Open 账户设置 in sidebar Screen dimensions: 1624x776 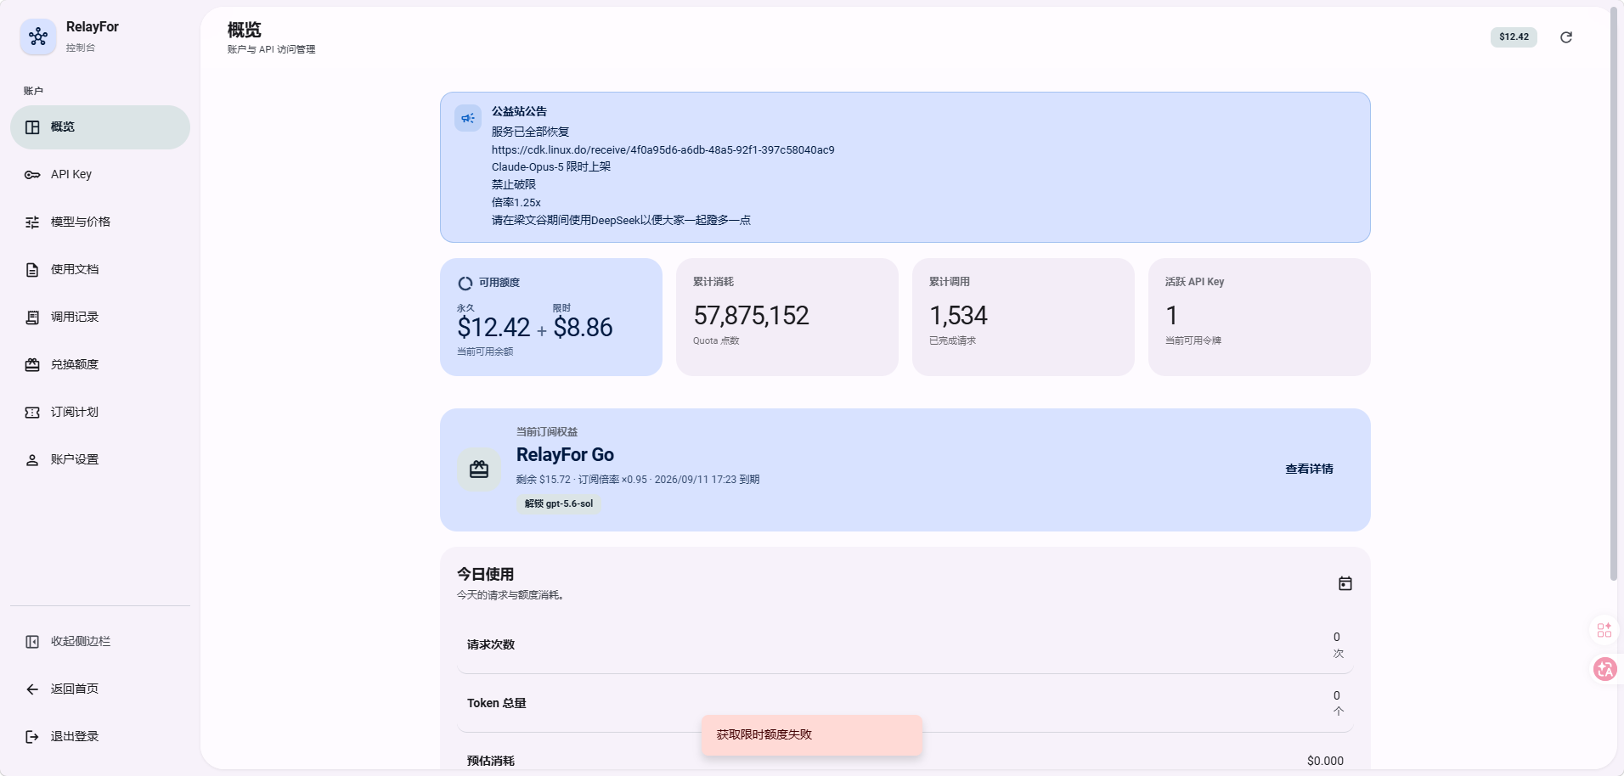tap(100, 459)
